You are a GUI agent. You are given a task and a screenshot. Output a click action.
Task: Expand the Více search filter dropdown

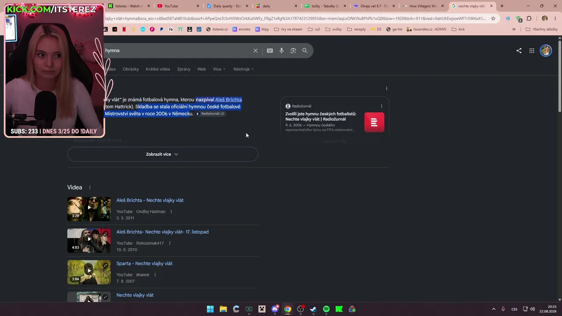pos(219,69)
